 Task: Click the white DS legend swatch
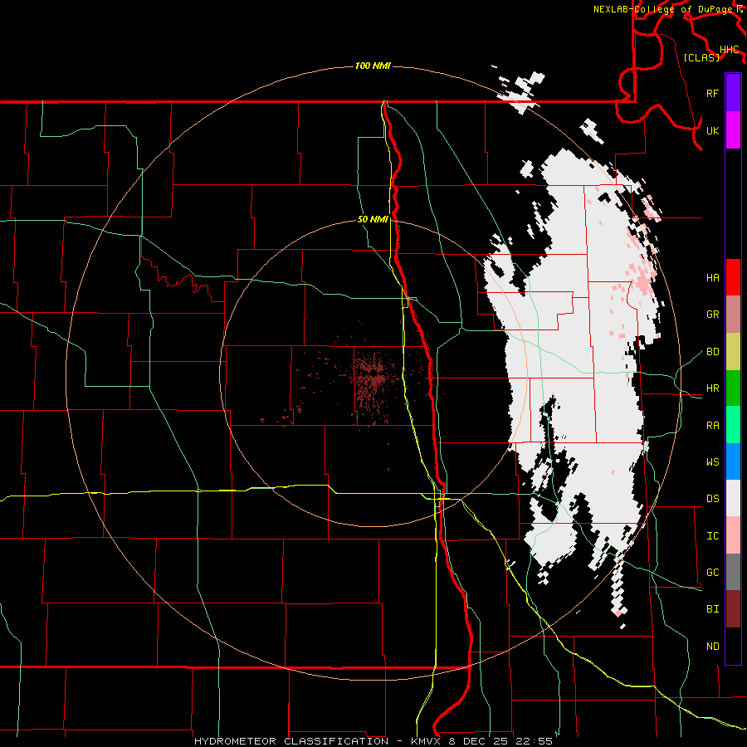(x=733, y=498)
